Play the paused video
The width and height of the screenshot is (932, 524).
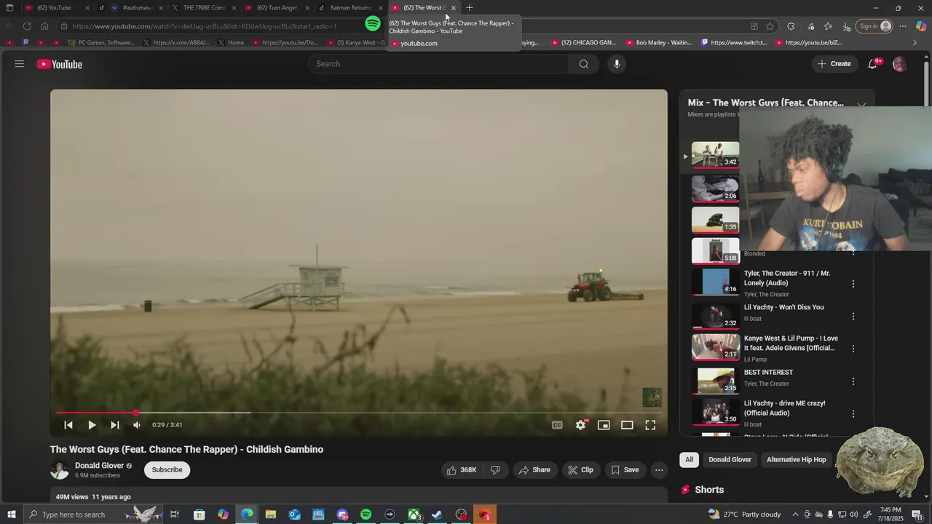click(92, 425)
